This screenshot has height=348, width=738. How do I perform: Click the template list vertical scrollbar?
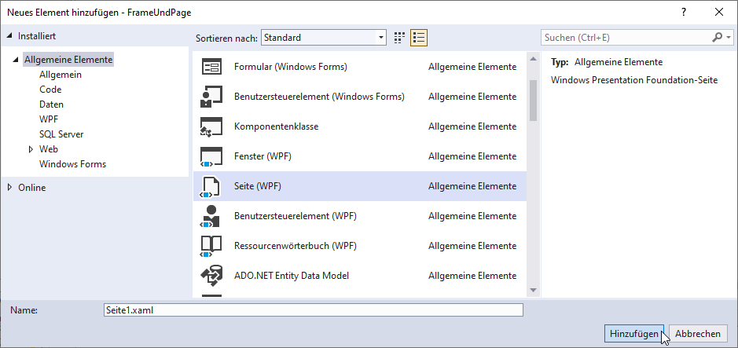[x=533, y=102]
